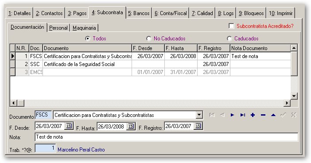Insert new record with plus icon
This screenshot has width=311, height=163.
click(x=253, y=115)
